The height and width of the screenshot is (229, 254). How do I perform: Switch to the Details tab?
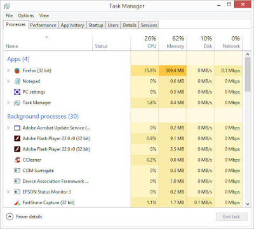coord(130,25)
